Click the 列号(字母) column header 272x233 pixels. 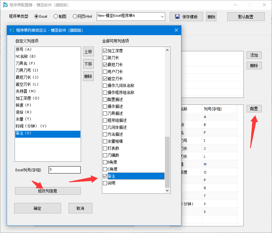click(x=220, y=109)
